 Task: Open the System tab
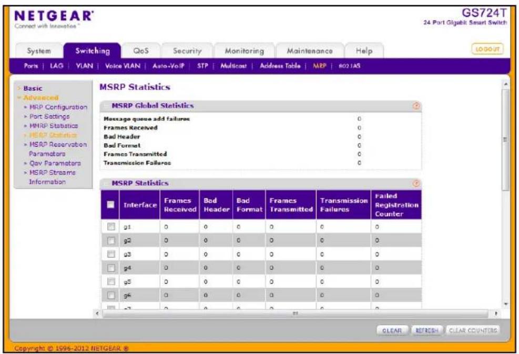[39, 51]
